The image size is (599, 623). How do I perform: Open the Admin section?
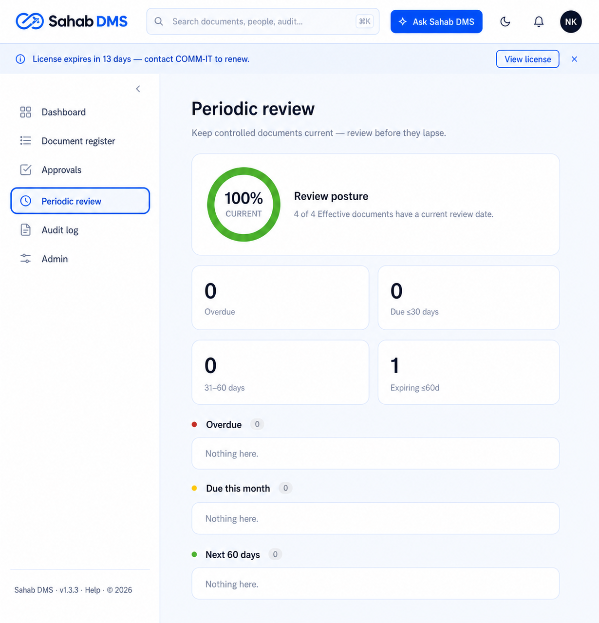click(80, 259)
